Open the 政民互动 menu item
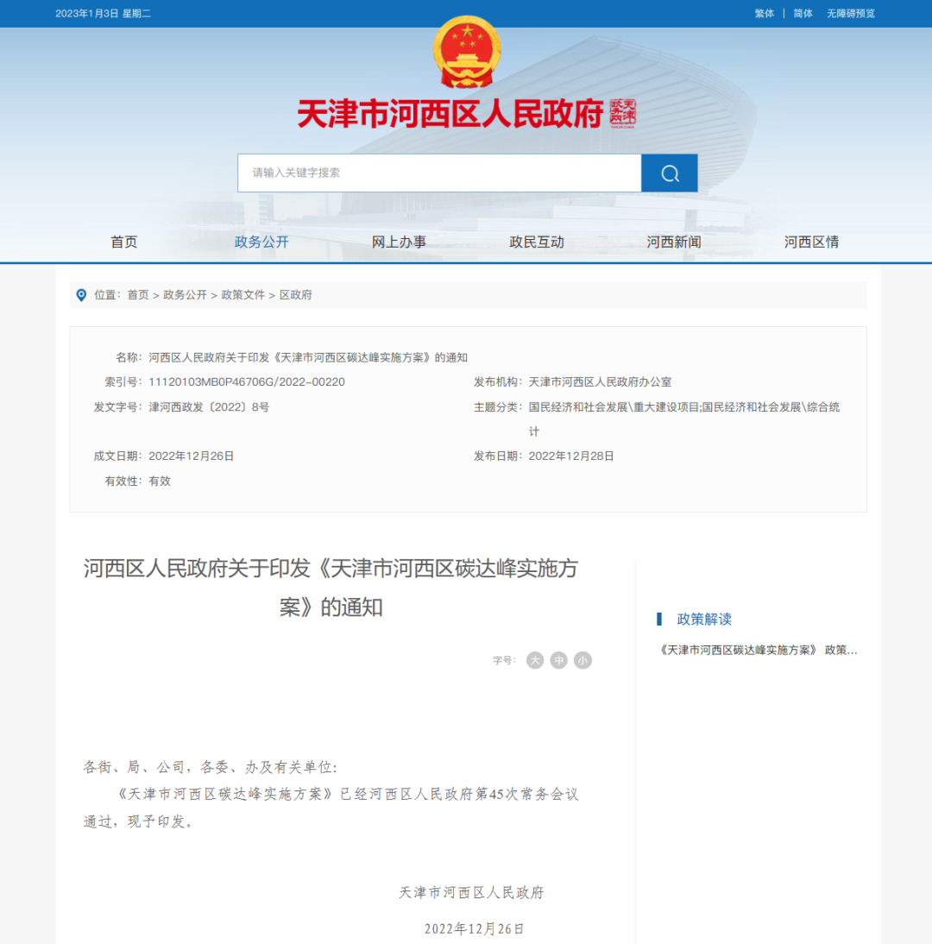The image size is (932, 944). tap(537, 242)
